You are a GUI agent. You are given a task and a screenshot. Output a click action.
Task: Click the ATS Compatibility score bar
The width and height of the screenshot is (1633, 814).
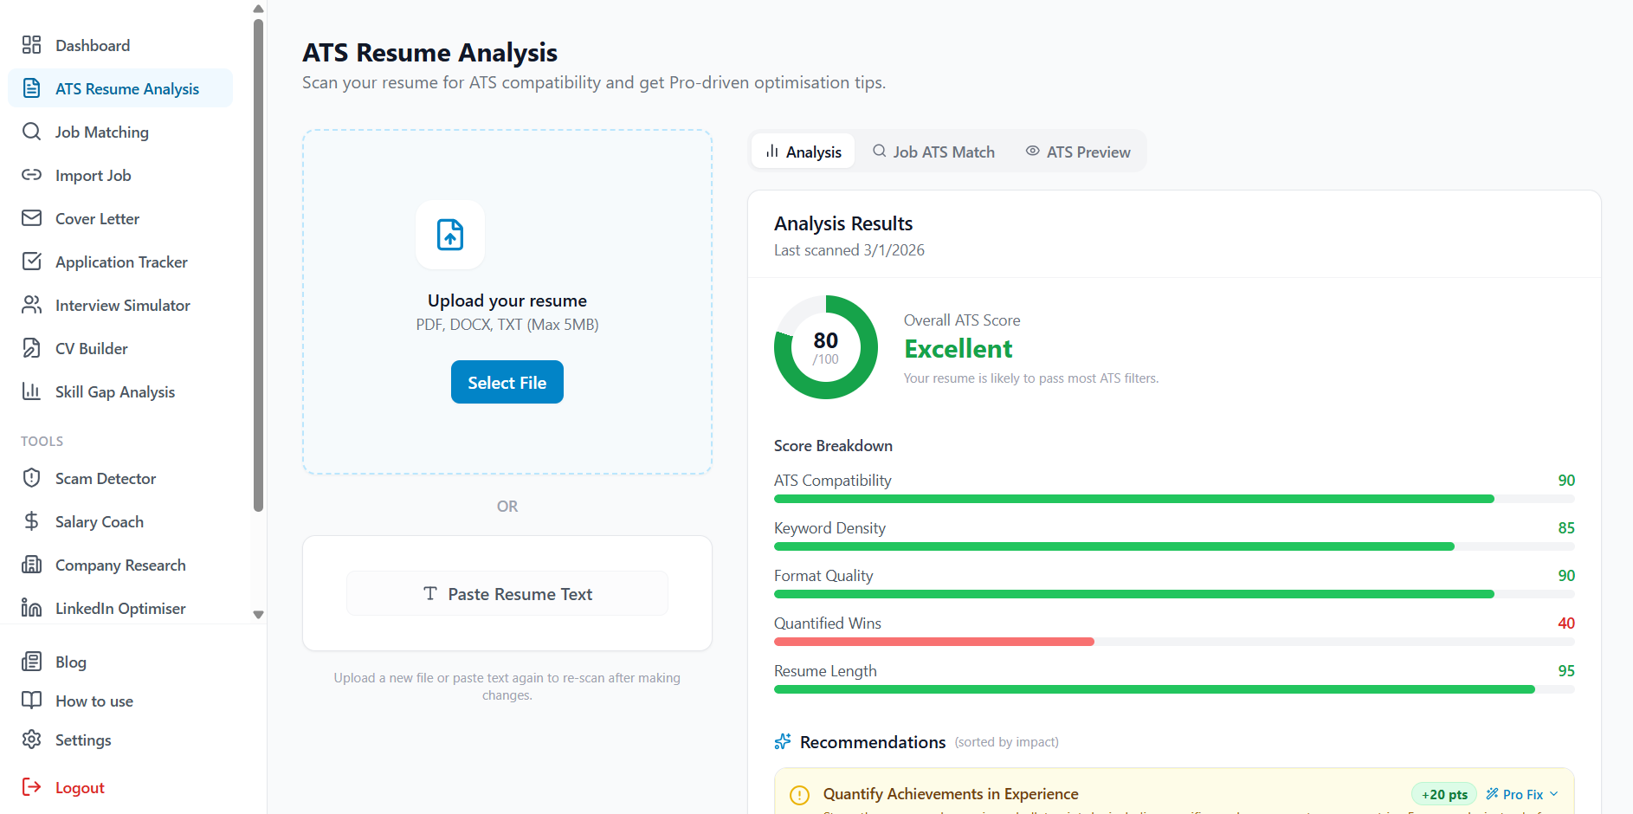point(1174,499)
